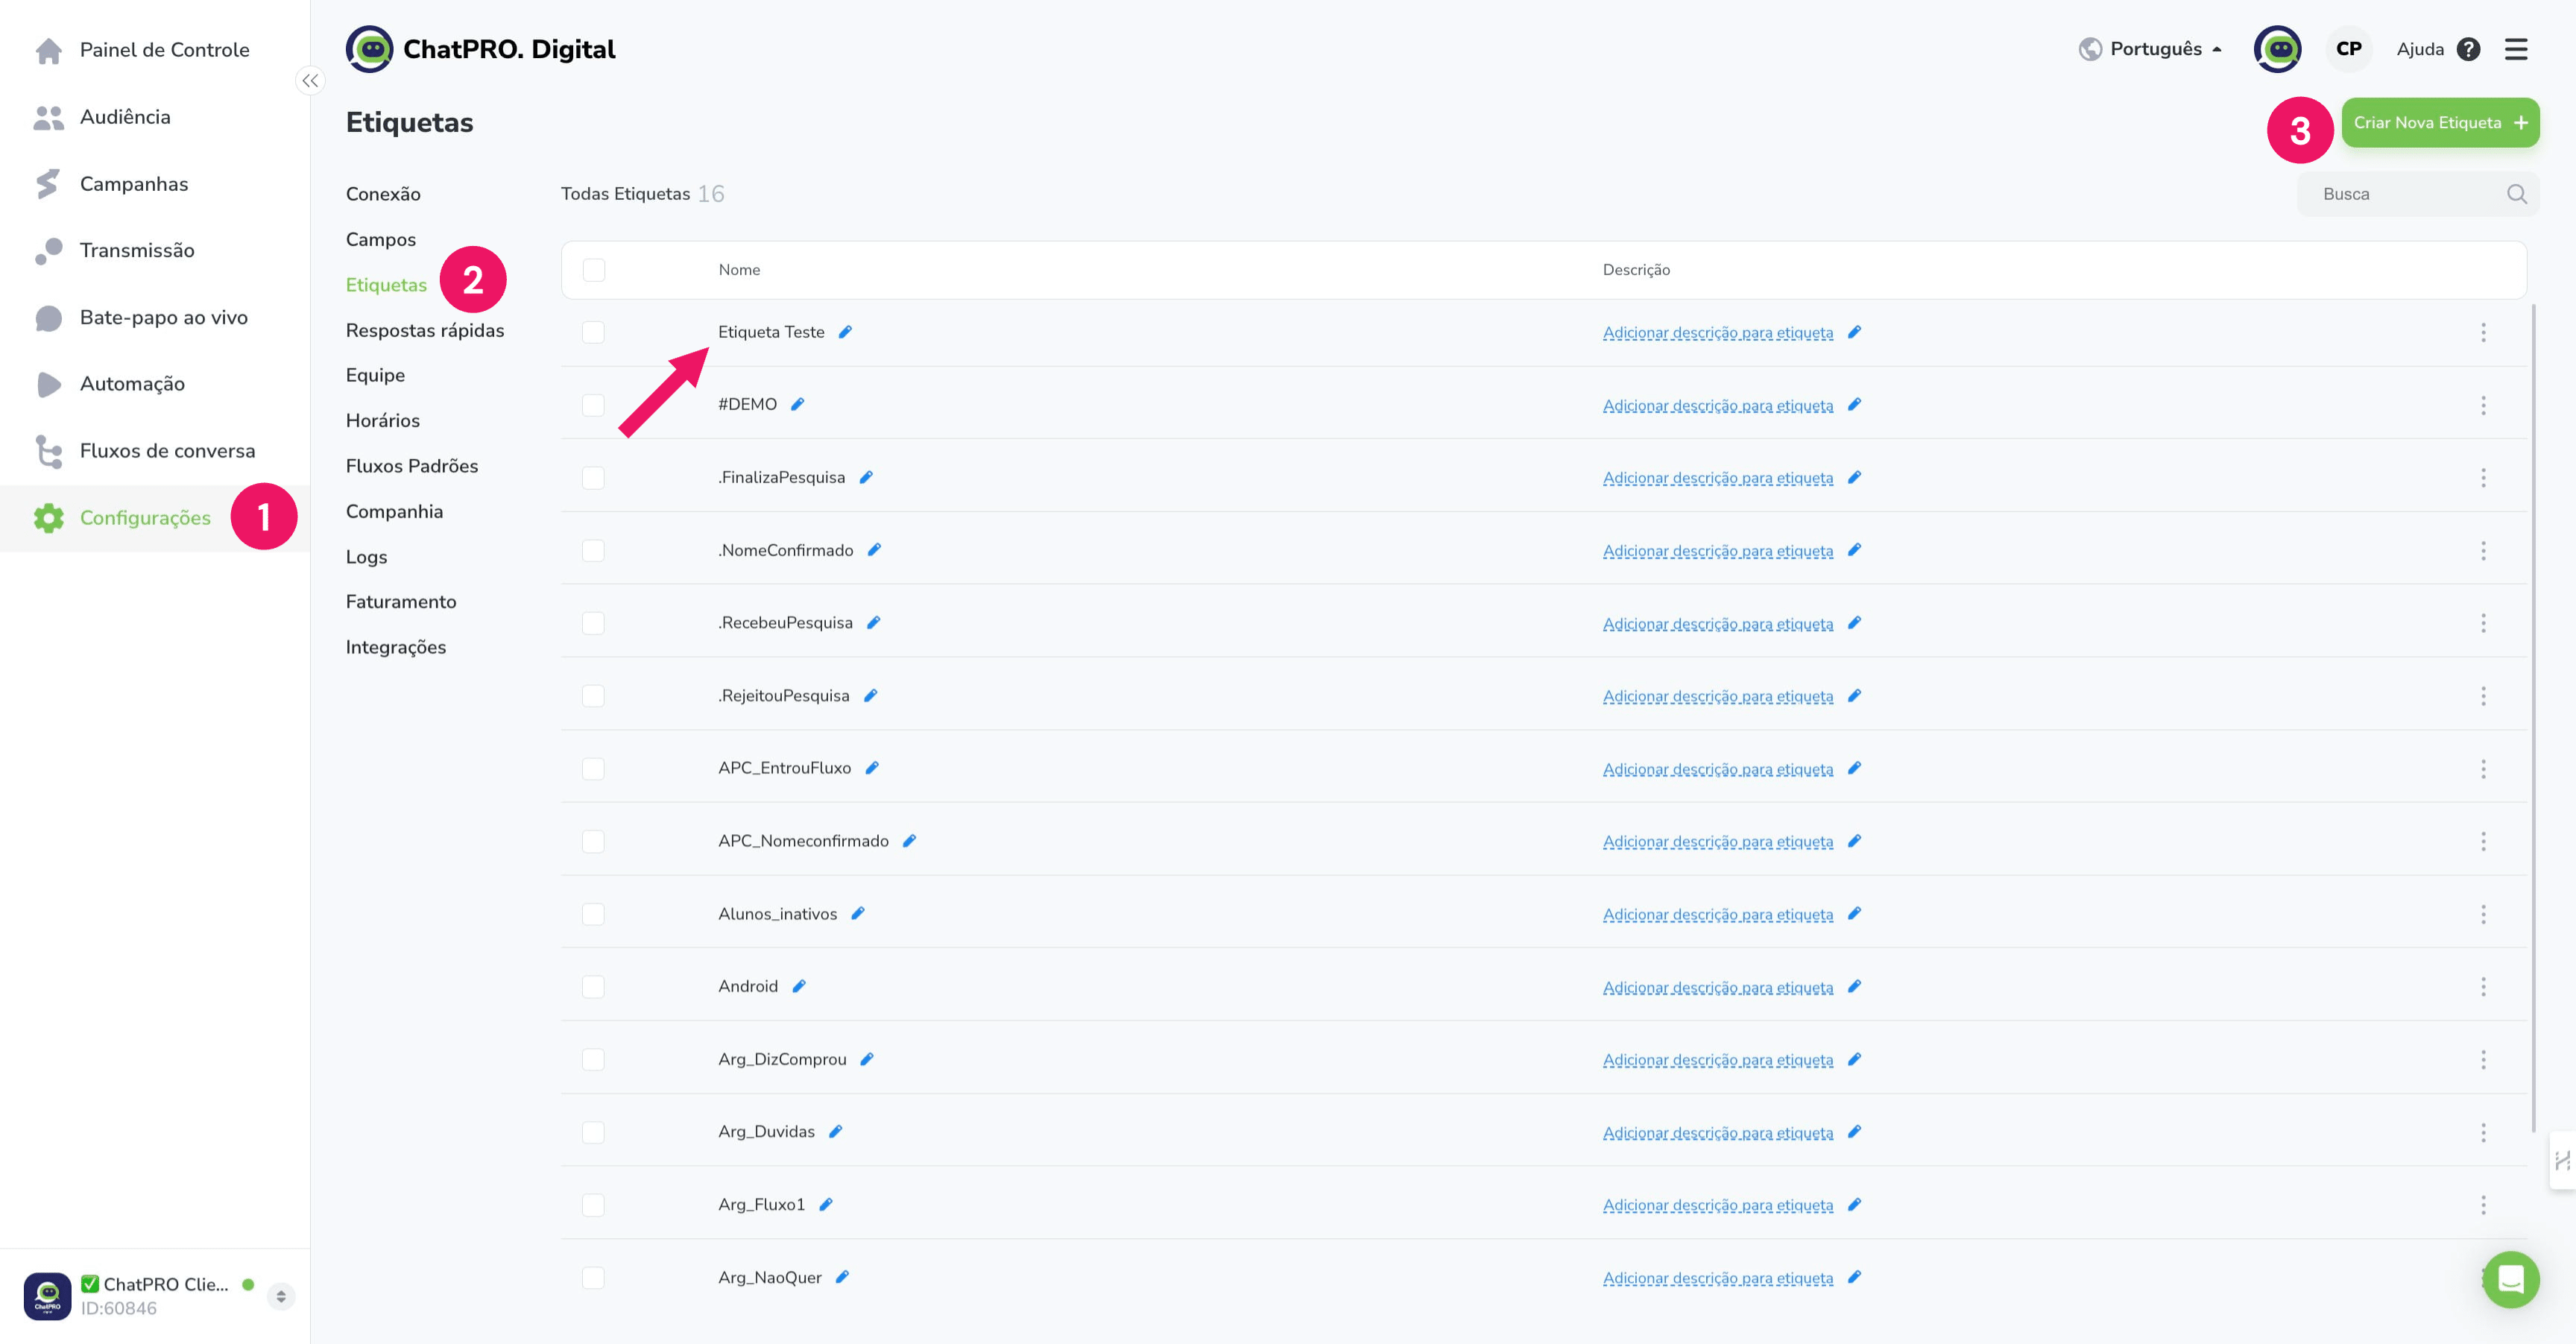The width and height of the screenshot is (2576, 1344).
Task: Add description link for .RejeitouPesquisa
Action: [x=1717, y=697]
